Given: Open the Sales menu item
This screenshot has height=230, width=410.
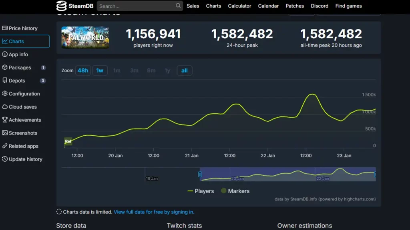Looking at the screenshot, I should [x=193, y=6].
